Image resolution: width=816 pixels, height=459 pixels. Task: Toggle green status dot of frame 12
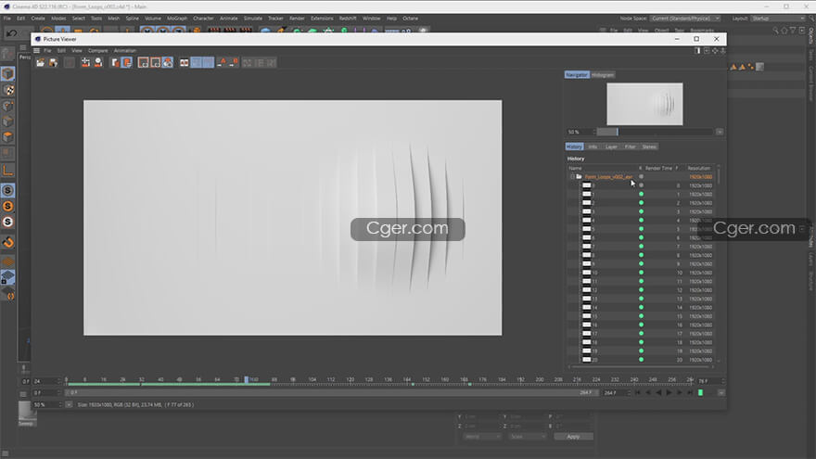(x=641, y=290)
